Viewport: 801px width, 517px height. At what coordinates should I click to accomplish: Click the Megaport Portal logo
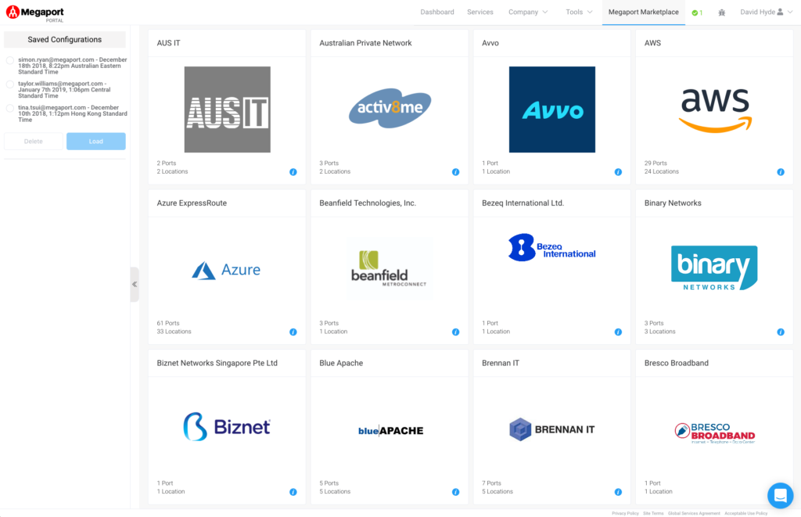coord(34,13)
